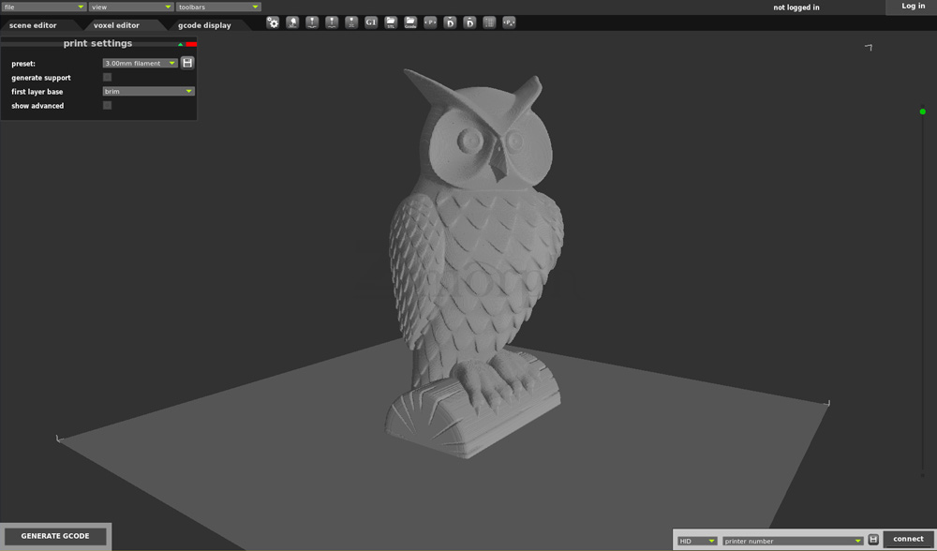
Task: Click the connect button
Action: coord(908,539)
